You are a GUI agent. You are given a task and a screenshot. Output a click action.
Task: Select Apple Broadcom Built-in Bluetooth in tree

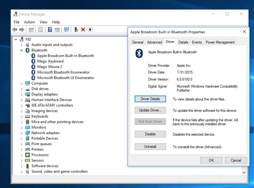tap(66, 56)
